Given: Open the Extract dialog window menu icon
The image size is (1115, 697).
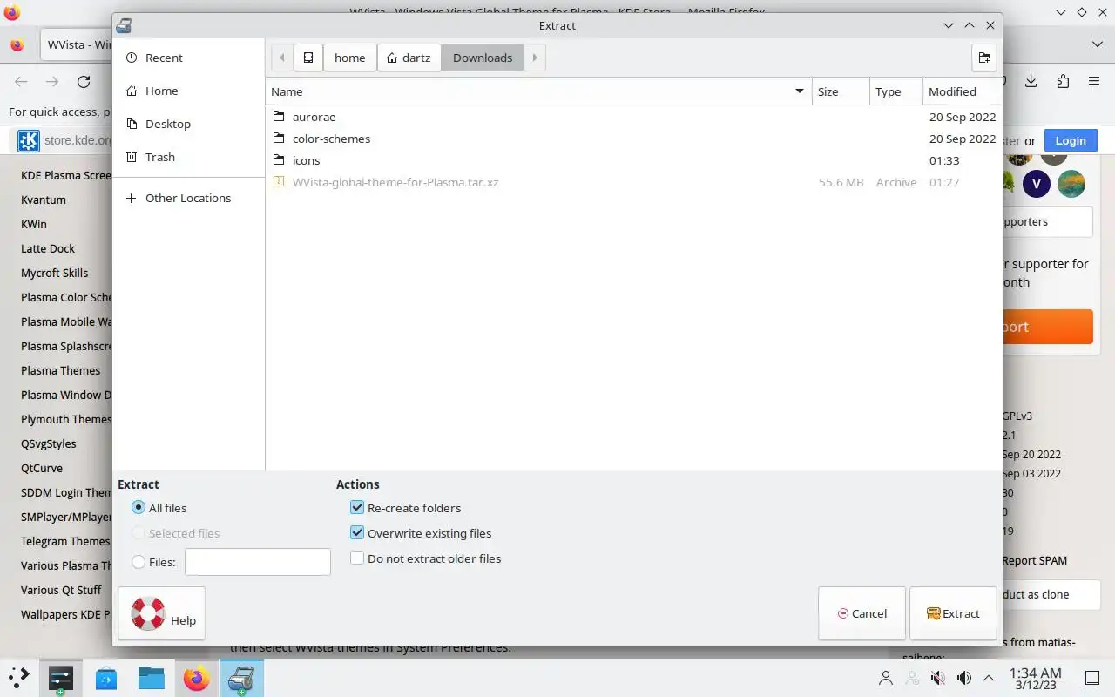Looking at the screenshot, I should [x=125, y=25].
